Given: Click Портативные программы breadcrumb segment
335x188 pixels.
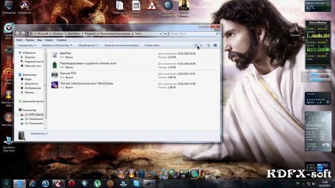Looking at the screenshot, I should [115, 33].
